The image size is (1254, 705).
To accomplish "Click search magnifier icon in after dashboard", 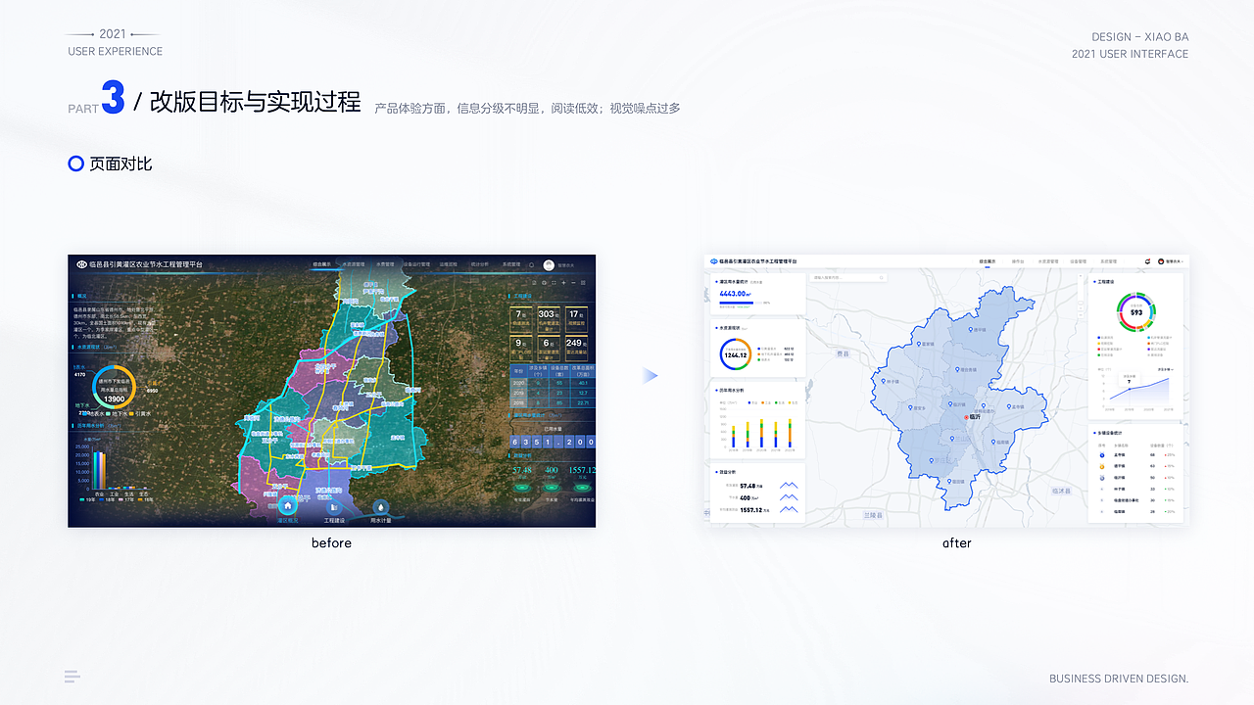I will click(x=882, y=278).
